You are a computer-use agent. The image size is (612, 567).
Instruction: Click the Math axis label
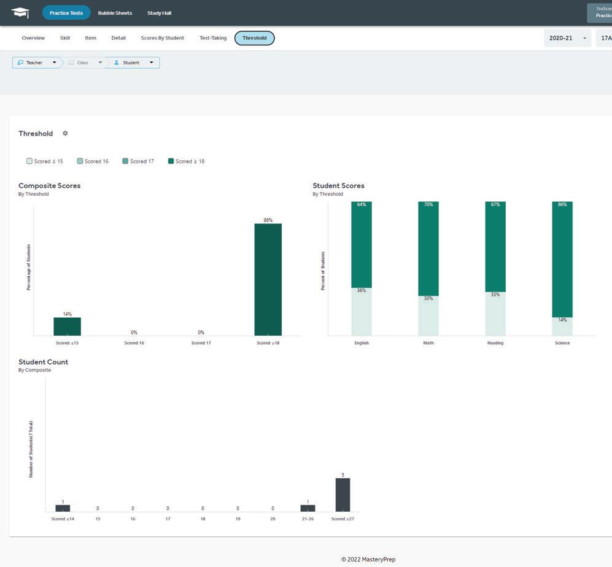428,343
